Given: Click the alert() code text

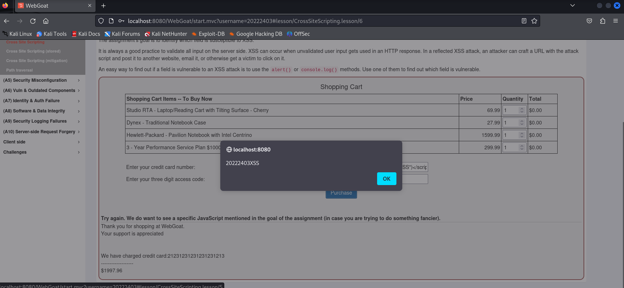Looking at the screenshot, I should pos(281,70).
